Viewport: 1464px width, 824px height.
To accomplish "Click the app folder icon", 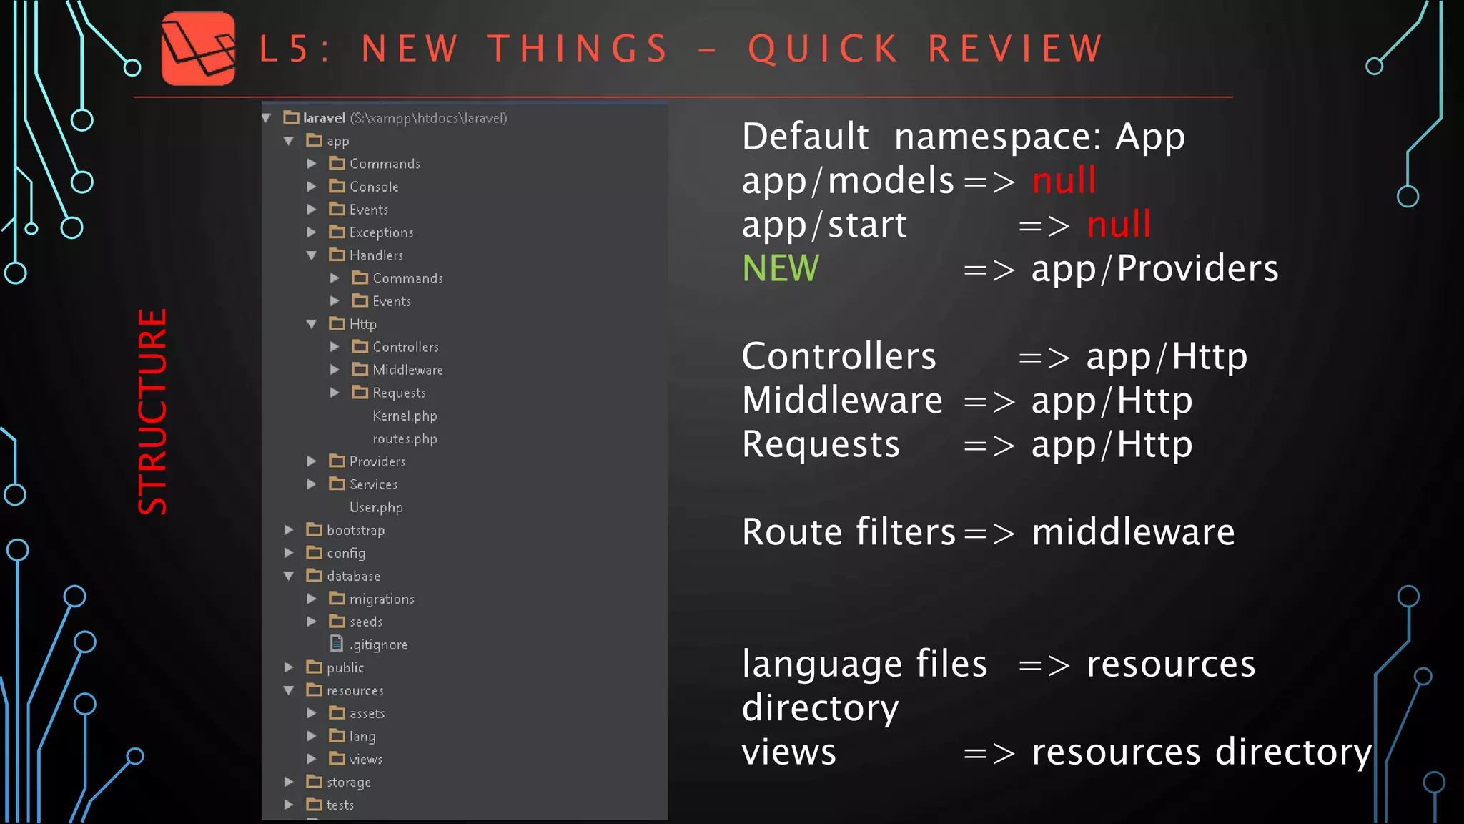I will point(314,140).
